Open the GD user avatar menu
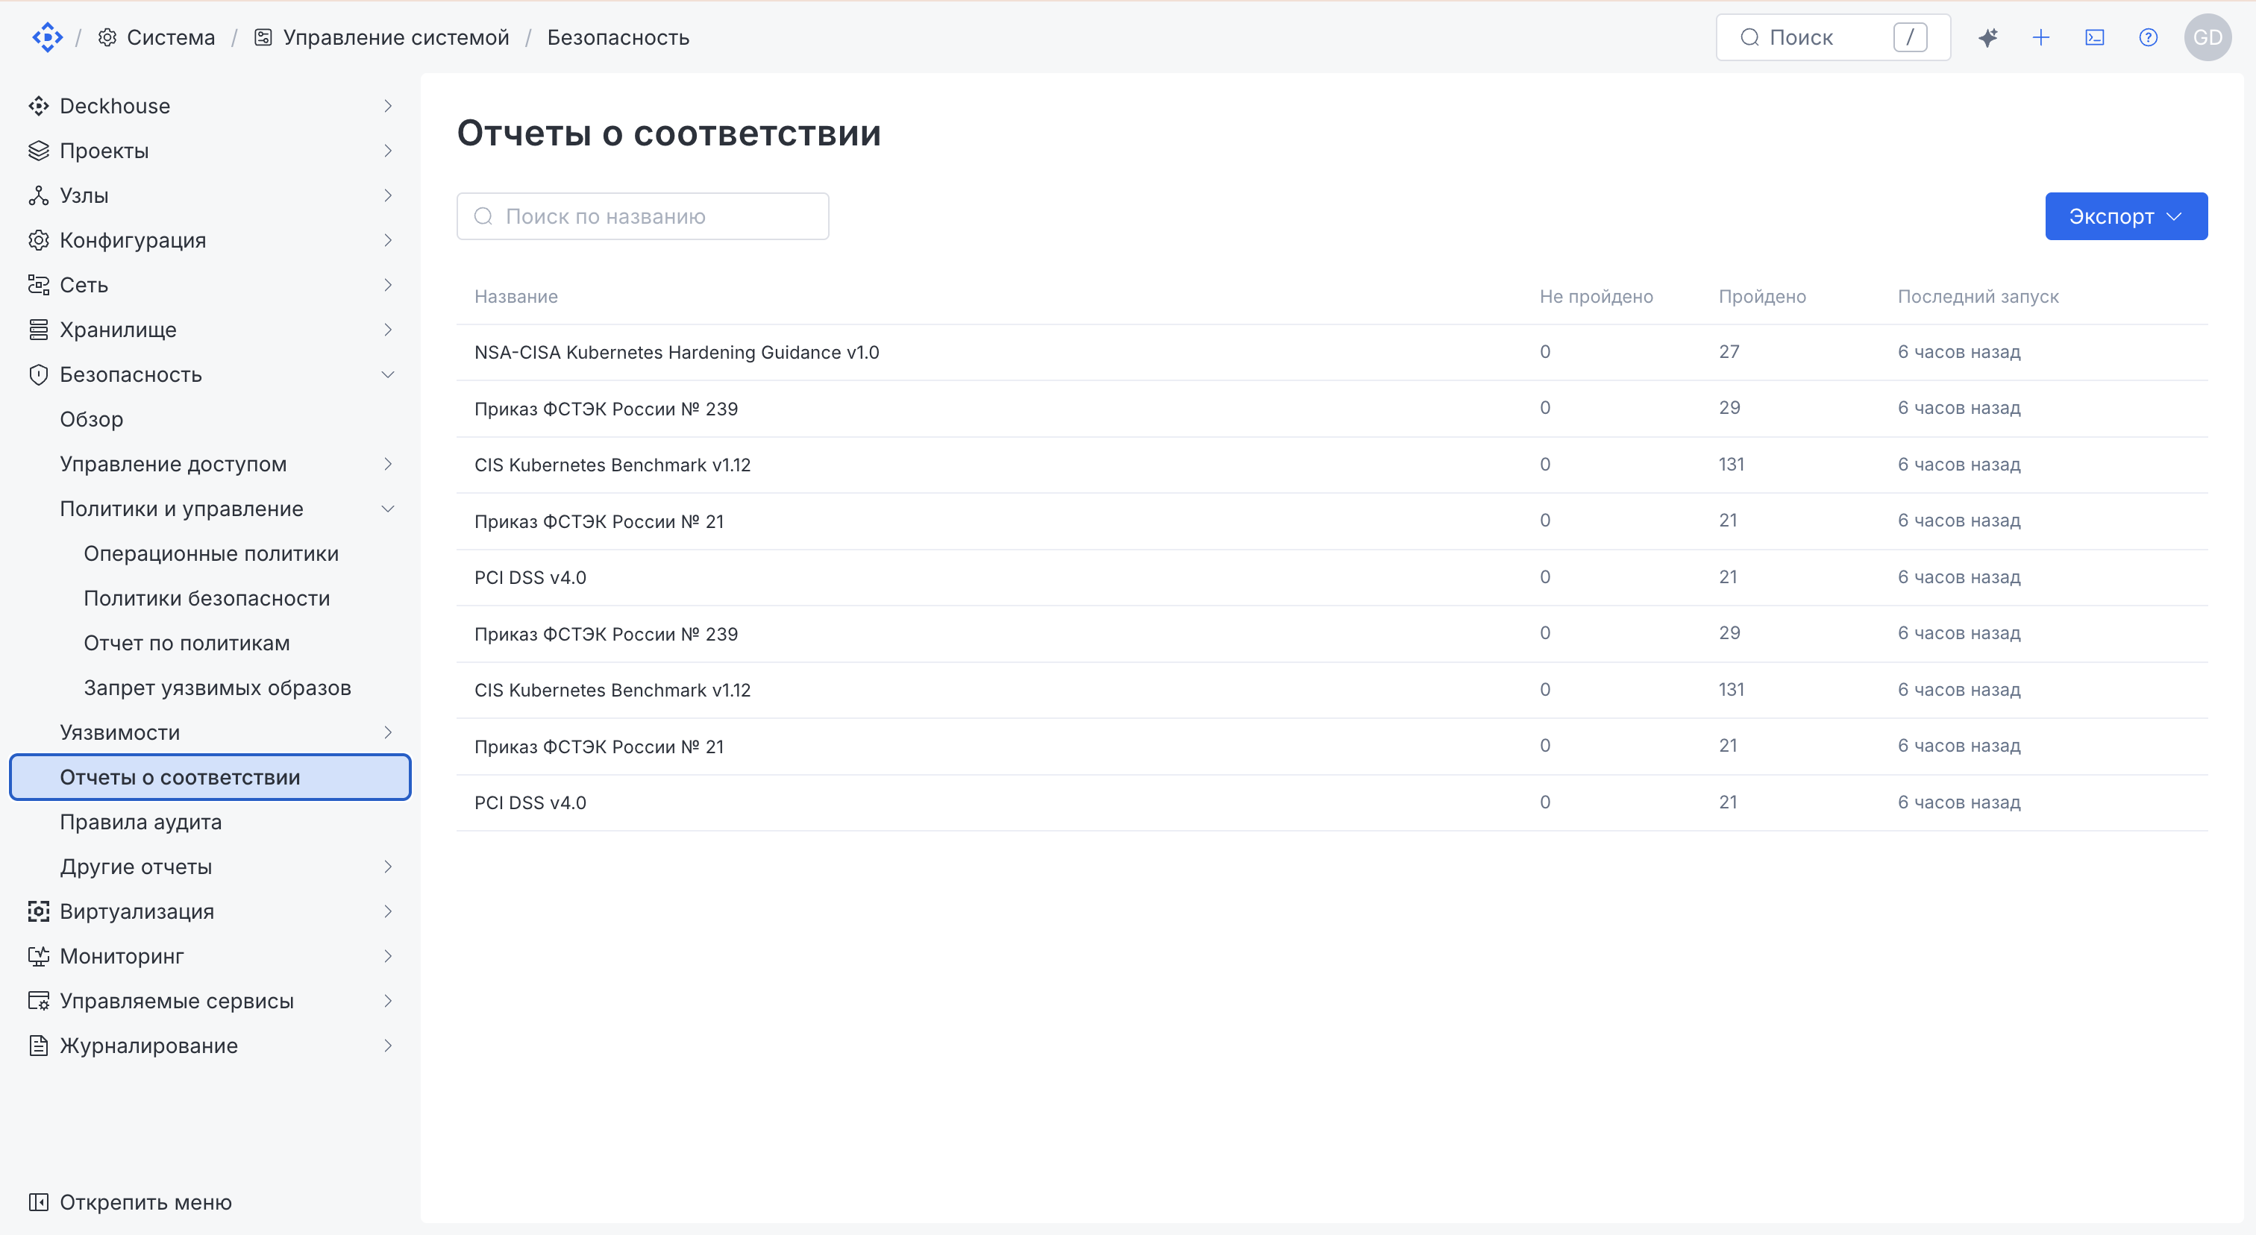 pos(2207,37)
